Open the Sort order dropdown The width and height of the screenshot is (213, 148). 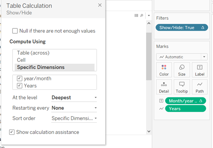click(x=74, y=118)
